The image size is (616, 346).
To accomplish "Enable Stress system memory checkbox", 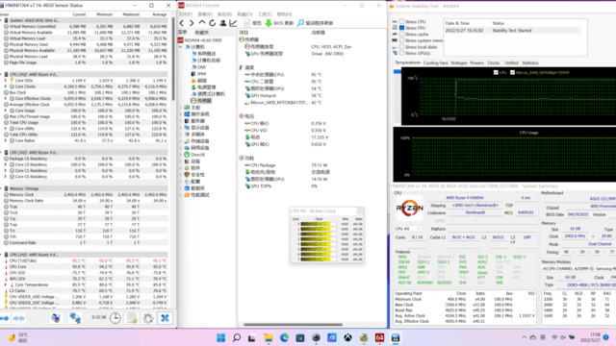I will click(x=402, y=40).
